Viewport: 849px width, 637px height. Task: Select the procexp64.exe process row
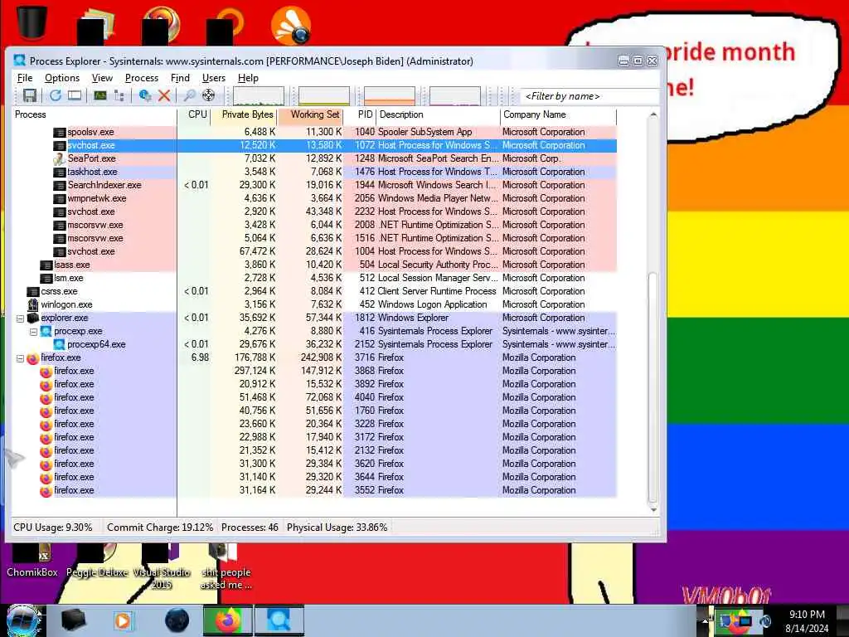click(314, 344)
